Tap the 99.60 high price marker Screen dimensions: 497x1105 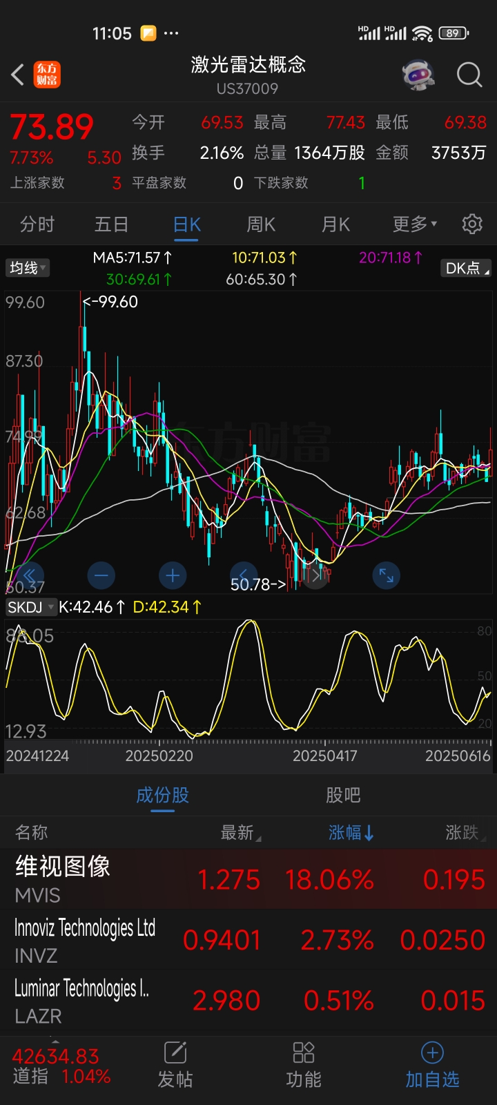pyautogui.click(x=110, y=302)
